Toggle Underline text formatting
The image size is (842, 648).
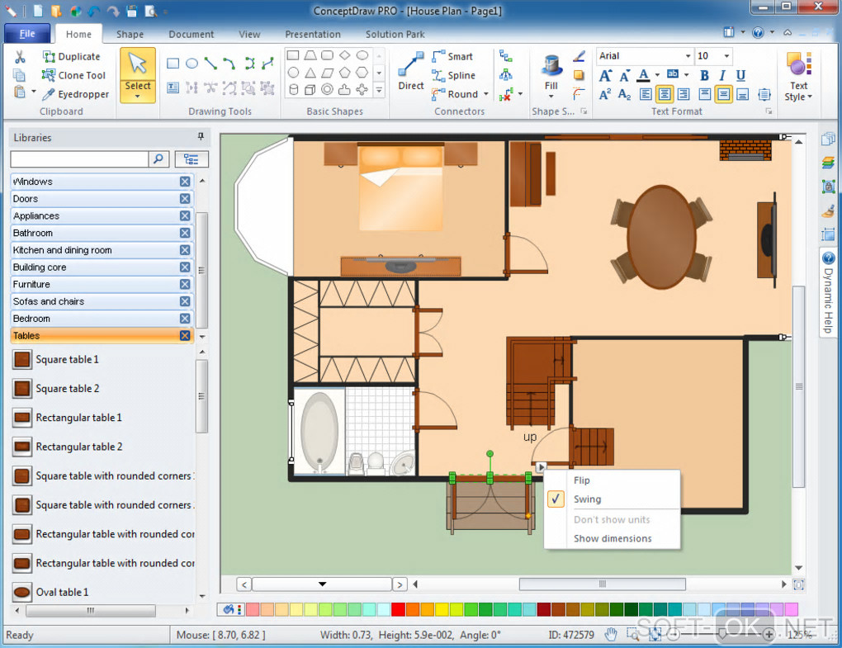740,76
